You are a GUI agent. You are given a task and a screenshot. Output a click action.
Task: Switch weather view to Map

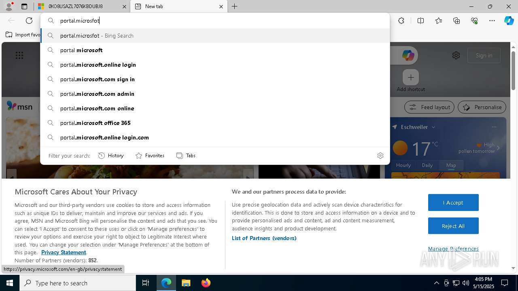tap(451, 165)
